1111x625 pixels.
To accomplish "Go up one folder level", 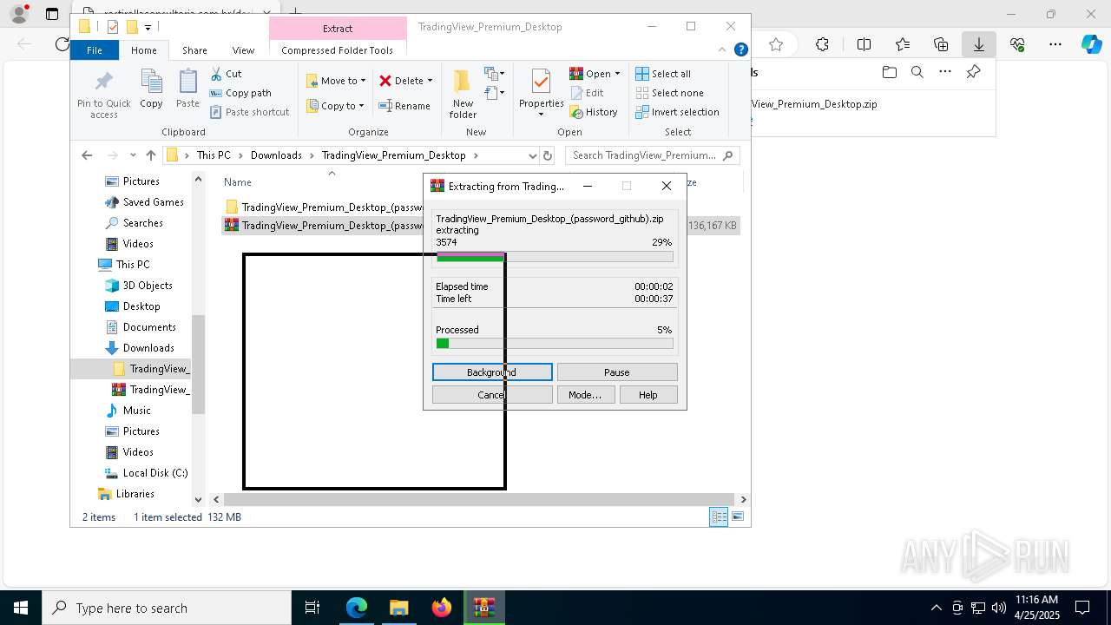I will pyautogui.click(x=151, y=155).
